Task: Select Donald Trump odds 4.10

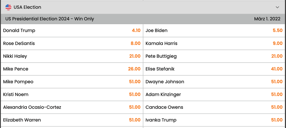Action: pos(72,31)
